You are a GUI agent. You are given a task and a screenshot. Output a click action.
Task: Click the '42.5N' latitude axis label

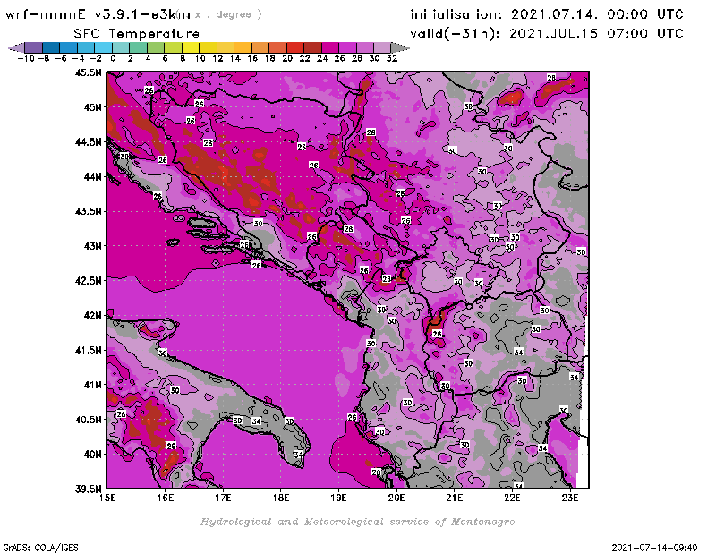click(88, 281)
